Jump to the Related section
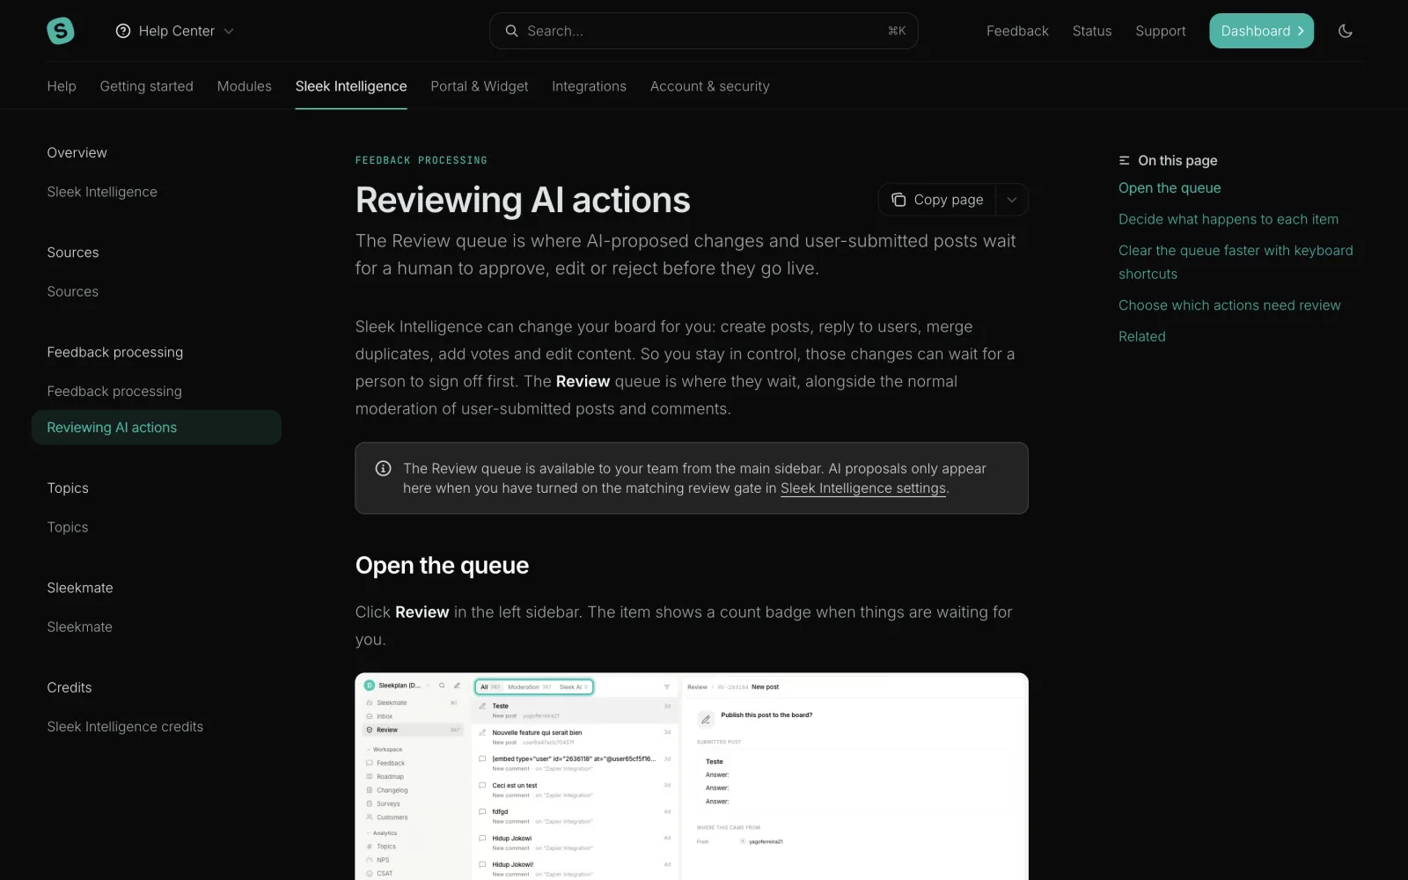 tap(1142, 336)
